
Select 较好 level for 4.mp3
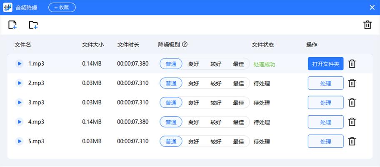coord(216,122)
